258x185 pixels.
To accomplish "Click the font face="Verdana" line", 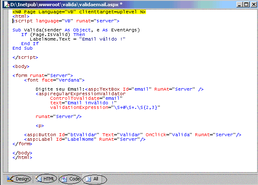I will click(54, 80).
